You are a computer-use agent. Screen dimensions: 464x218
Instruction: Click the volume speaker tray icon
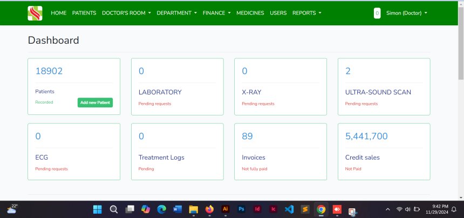(407, 209)
